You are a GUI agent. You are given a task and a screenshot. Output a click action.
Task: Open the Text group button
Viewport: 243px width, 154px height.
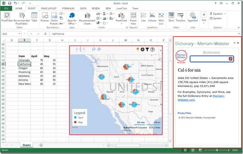(204, 18)
